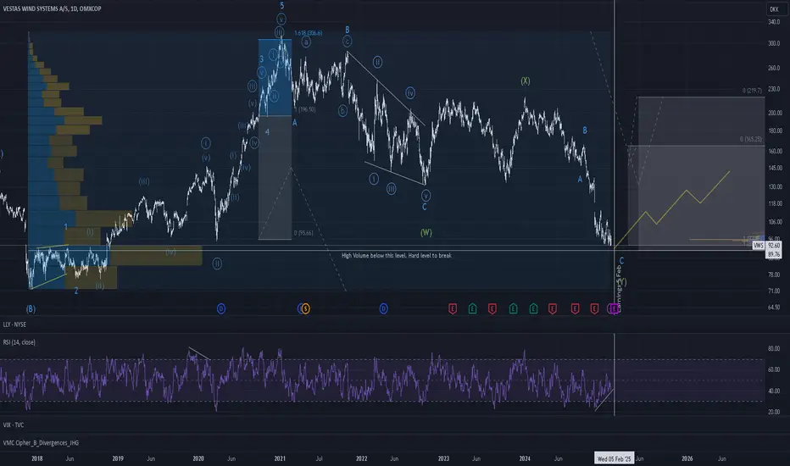This screenshot has width=790, height=466.
Task: Open the green earnings marker in late 2023
Action: tap(513, 308)
